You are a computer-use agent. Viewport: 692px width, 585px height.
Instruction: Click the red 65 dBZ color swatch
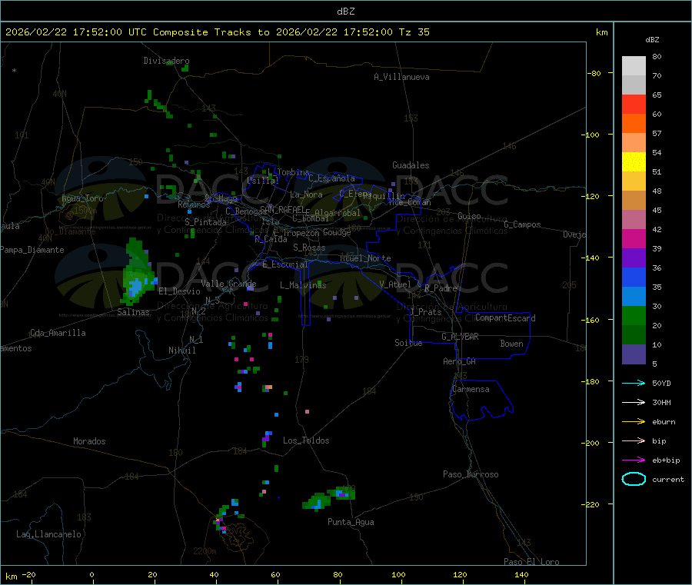(x=634, y=104)
